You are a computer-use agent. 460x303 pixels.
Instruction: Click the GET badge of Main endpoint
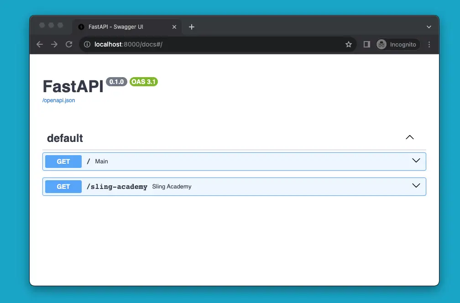click(x=63, y=162)
